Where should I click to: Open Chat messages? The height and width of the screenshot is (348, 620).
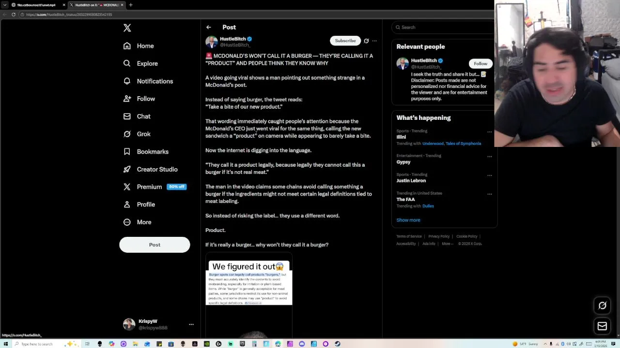(137, 116)
